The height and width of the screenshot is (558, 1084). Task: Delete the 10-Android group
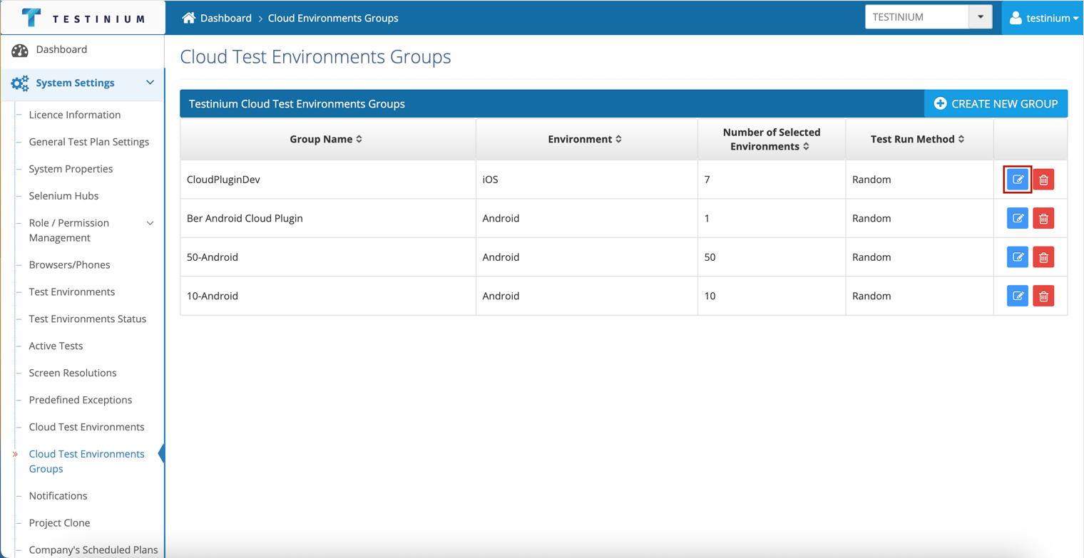(1043, 296)
